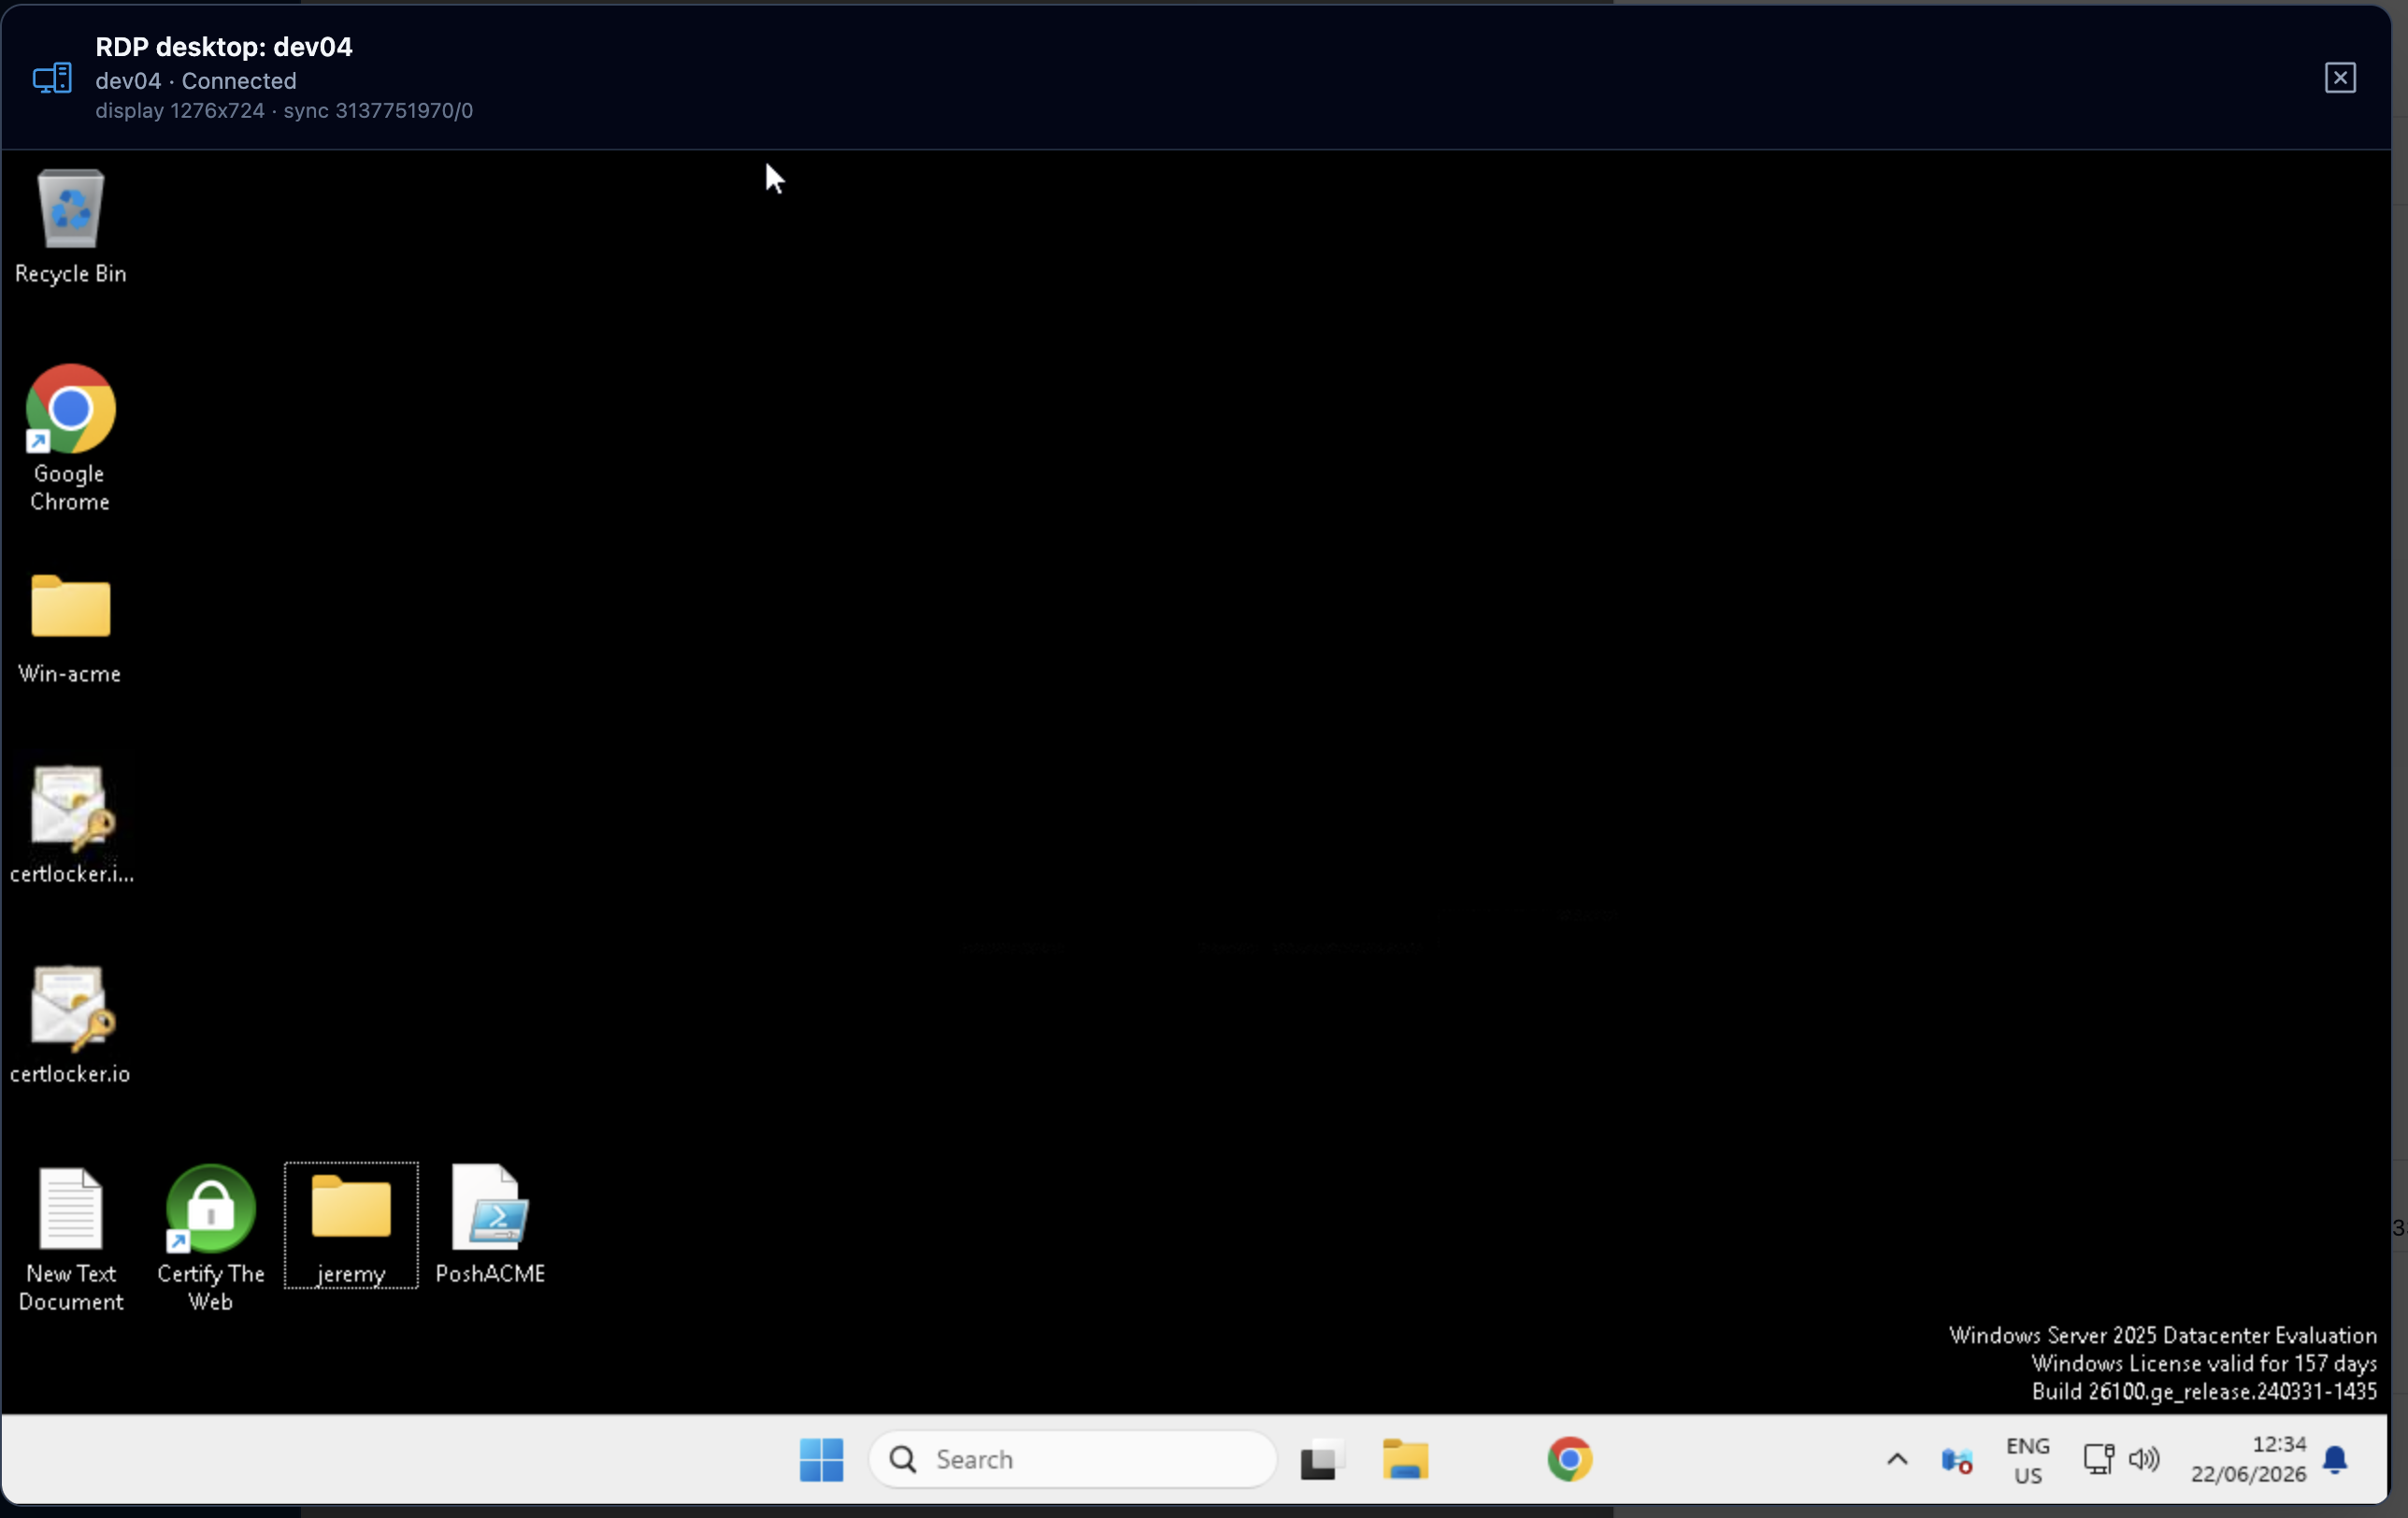Select the Certify The Web shortcut
The height and width of the screenshot is (1518, 2408).
pyautogui.click(x=210, y=1238)
